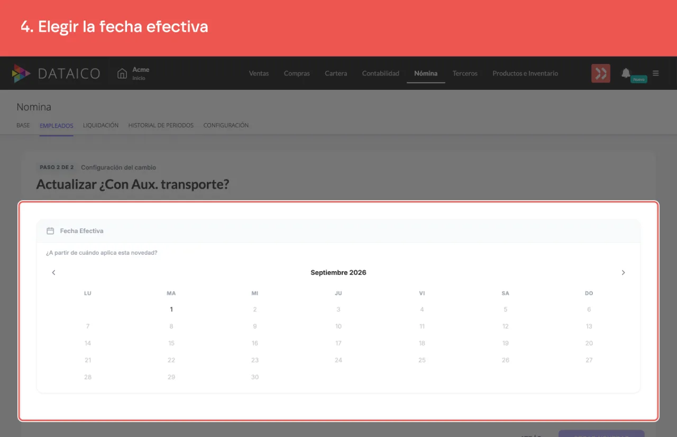Click the Fecha Efectiva calendar icon
Image resolution: width=677 pixels, height=437 pixels.
[x=50, y=231]
